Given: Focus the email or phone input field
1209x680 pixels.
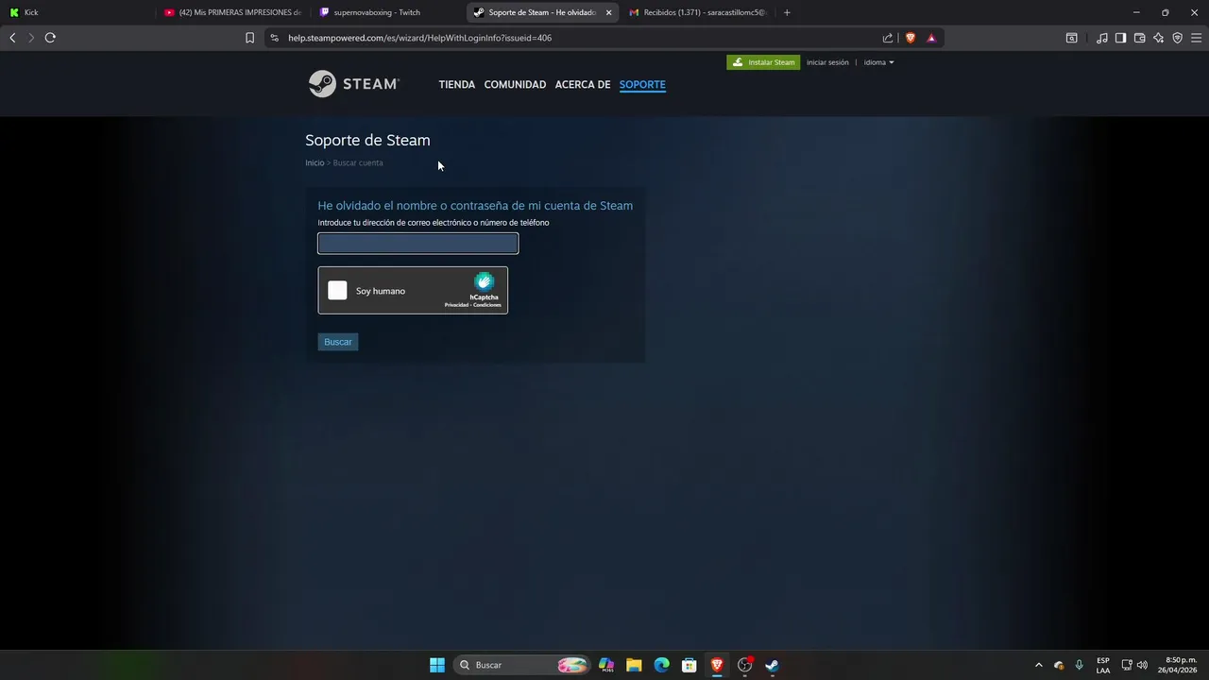Looking at the screenshot, I should (417, 244).
